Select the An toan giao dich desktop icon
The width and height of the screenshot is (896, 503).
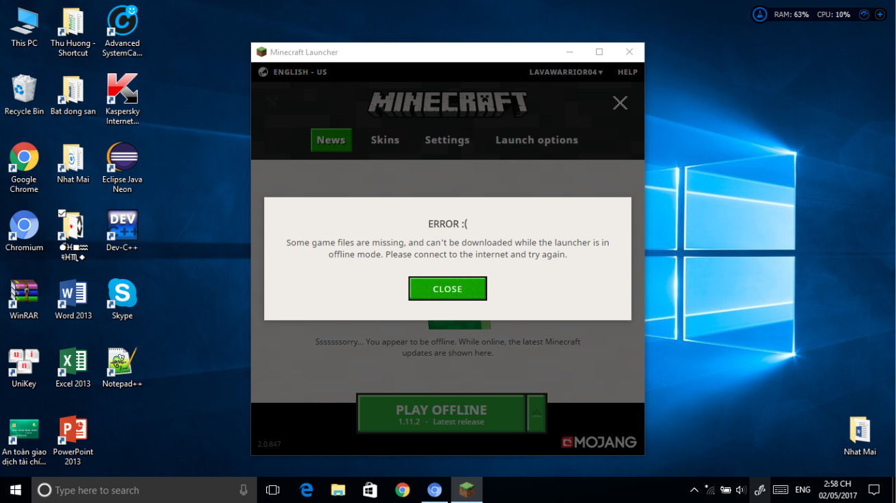(24, 441)
